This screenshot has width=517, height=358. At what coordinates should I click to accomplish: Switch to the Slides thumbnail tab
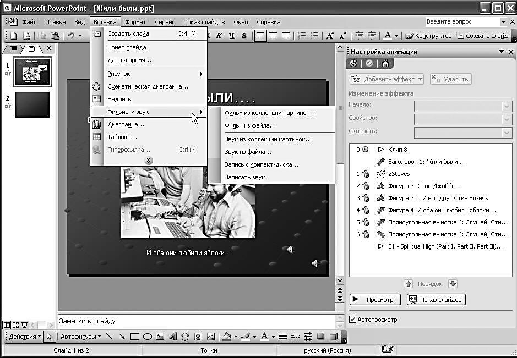[31, 48]
